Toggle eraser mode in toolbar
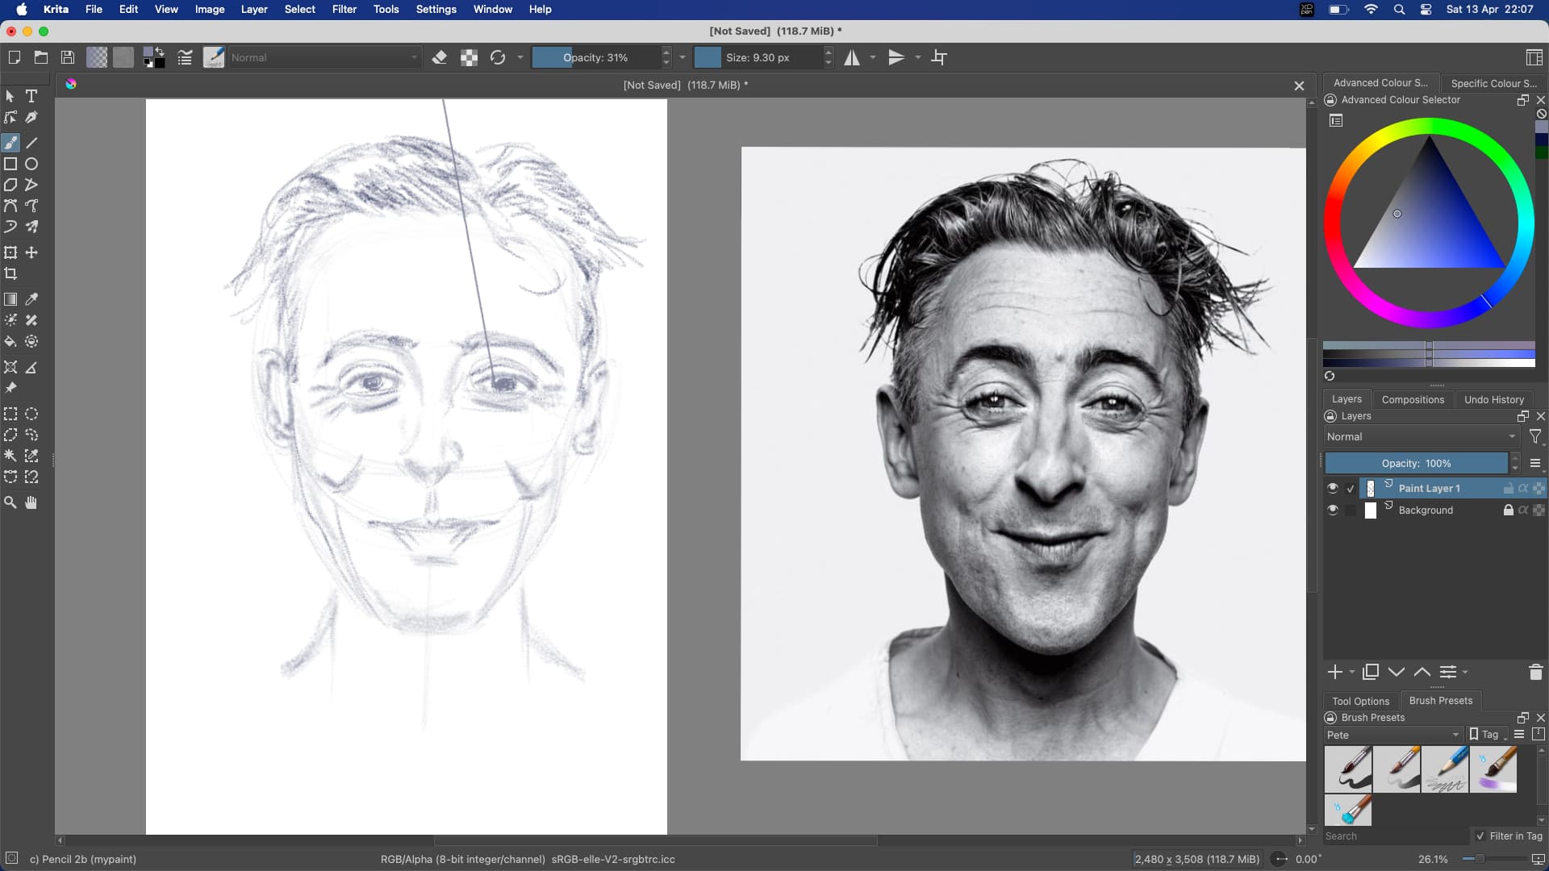Image resolution: width=1549 pixels, height=871 pixels. pos(440,57)
